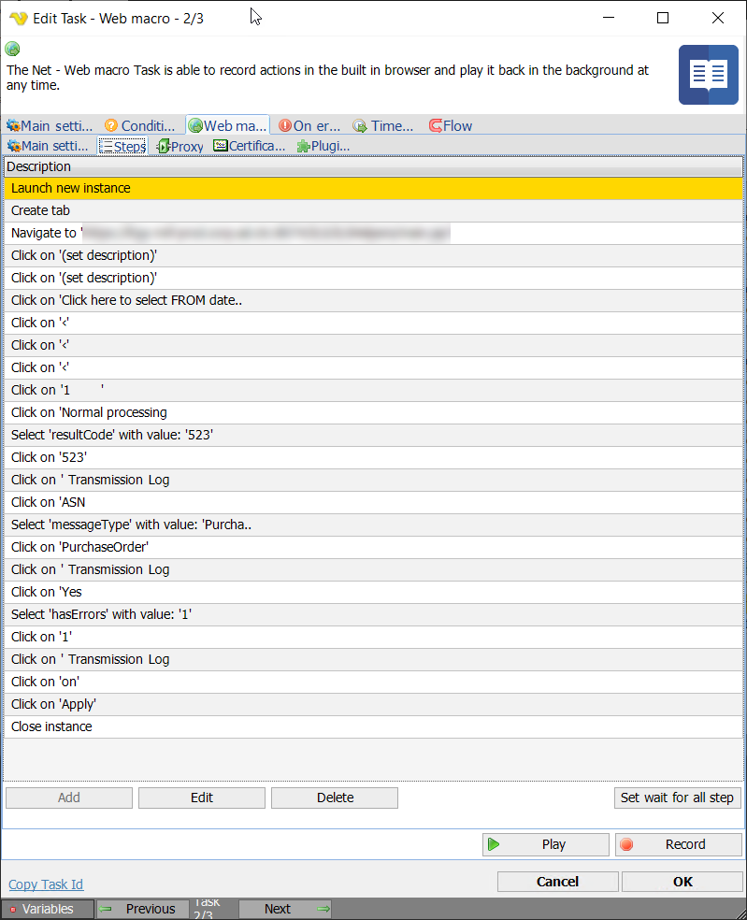This screenshot has height=920, width=747.
Task: Click the red On error tab icon
Action: coord(284,125)
